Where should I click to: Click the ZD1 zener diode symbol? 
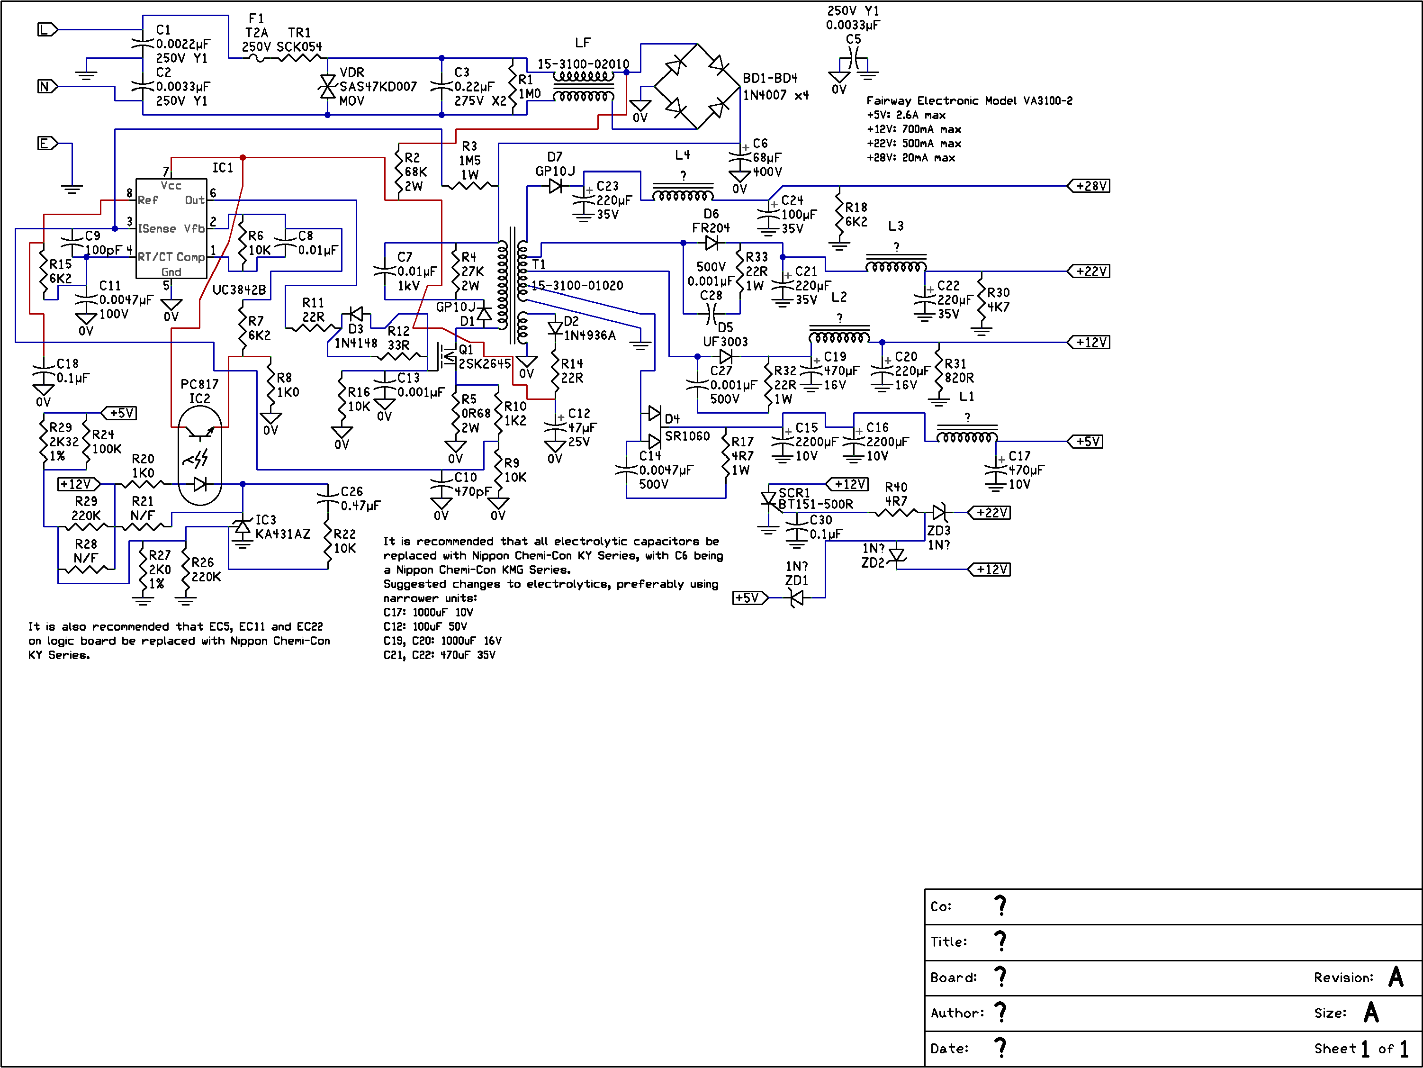(x=796, y=598)
